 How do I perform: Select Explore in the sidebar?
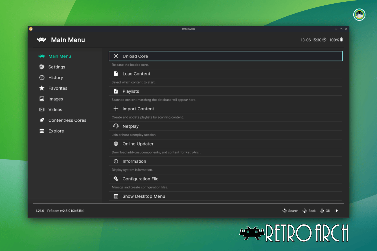(x=56, y=131)
